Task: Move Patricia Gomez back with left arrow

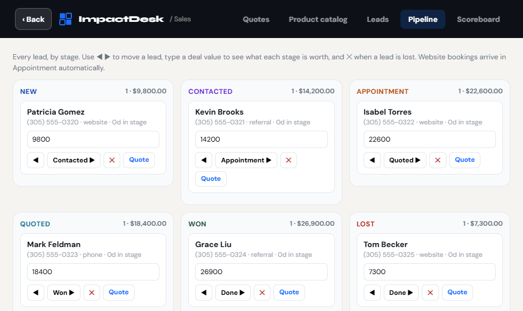Action: 36,160
